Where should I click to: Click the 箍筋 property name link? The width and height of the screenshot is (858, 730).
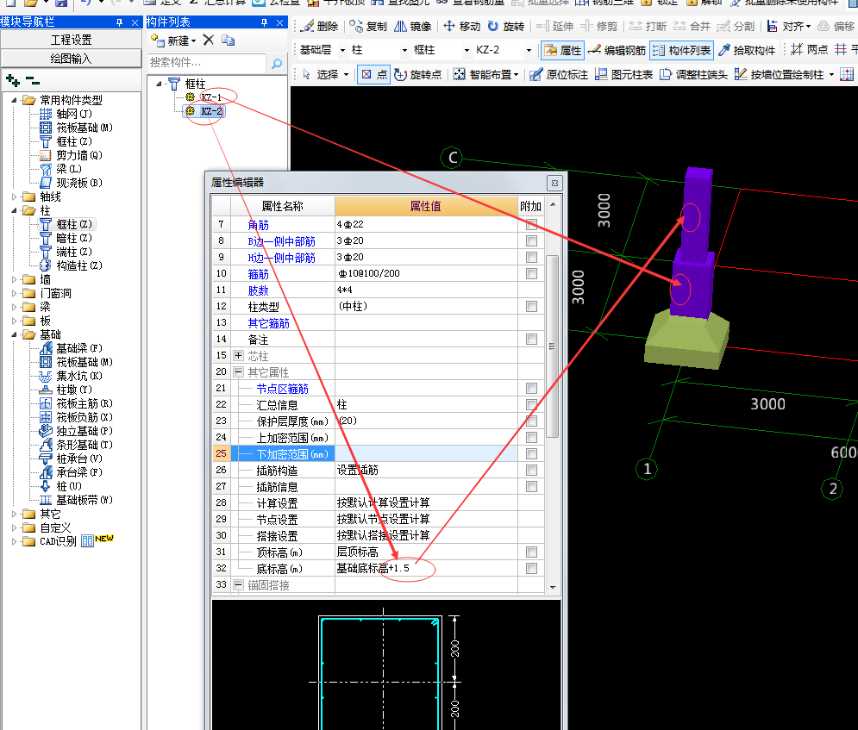coord(259,274)
